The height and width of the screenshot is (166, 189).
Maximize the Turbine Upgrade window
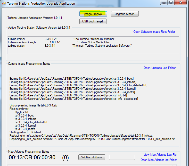pyautogui.click(x=171, y=3)
